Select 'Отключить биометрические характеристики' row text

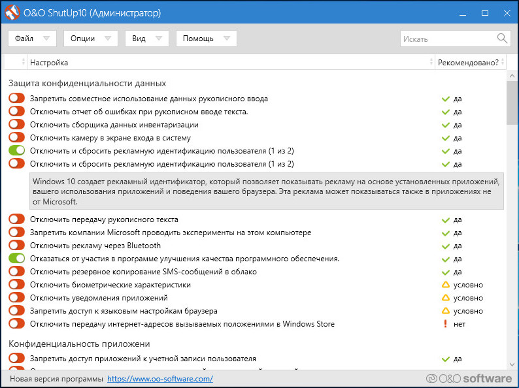(x=110, y=284)
